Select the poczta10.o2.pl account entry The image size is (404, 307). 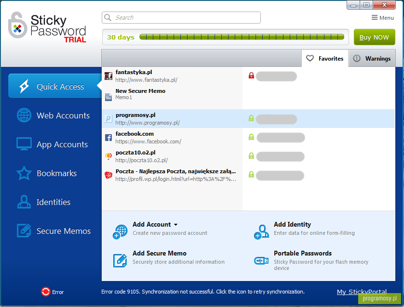point(248,156)
